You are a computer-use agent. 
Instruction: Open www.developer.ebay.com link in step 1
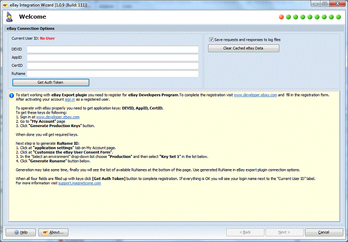tap(58, 117)
